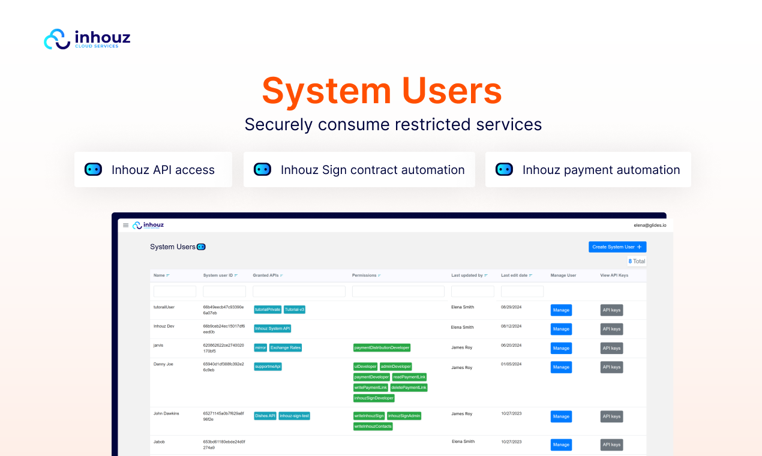This screenshot has height=456, width=762.
Task: Manage the Danny Joe system user
Action: click(x=561, y=367)
